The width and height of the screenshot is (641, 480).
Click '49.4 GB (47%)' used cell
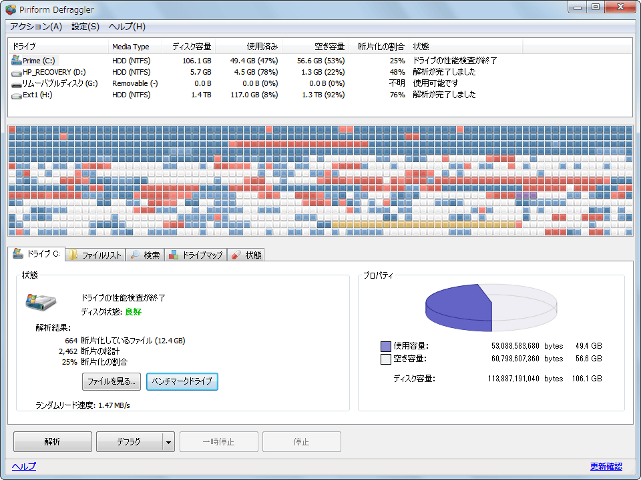254,61
